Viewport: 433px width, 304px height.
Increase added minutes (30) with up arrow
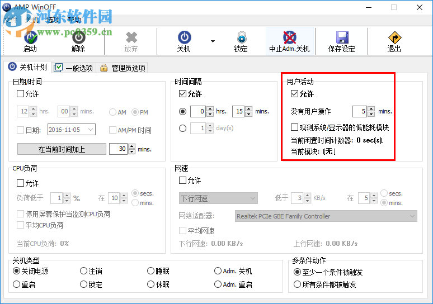pyautogui.click(x=132, y=146)
